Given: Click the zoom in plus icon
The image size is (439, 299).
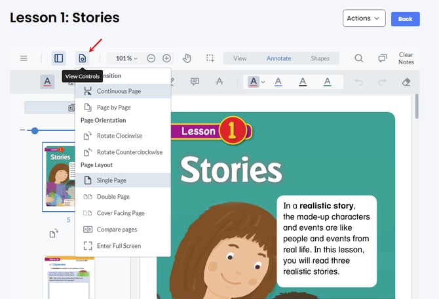Looking at the screenshot, I should tap(166, 58).
